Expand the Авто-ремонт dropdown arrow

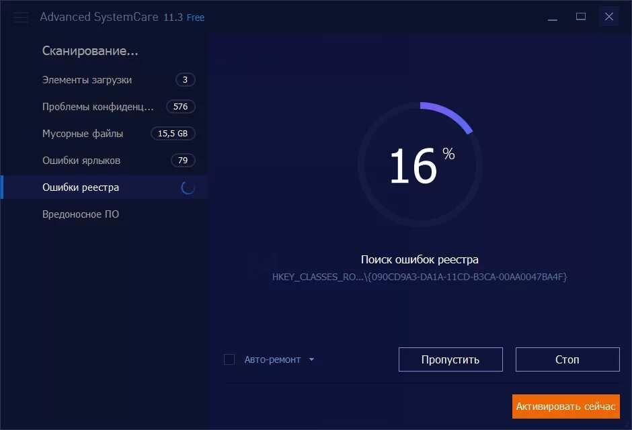[x=311, y=359]
